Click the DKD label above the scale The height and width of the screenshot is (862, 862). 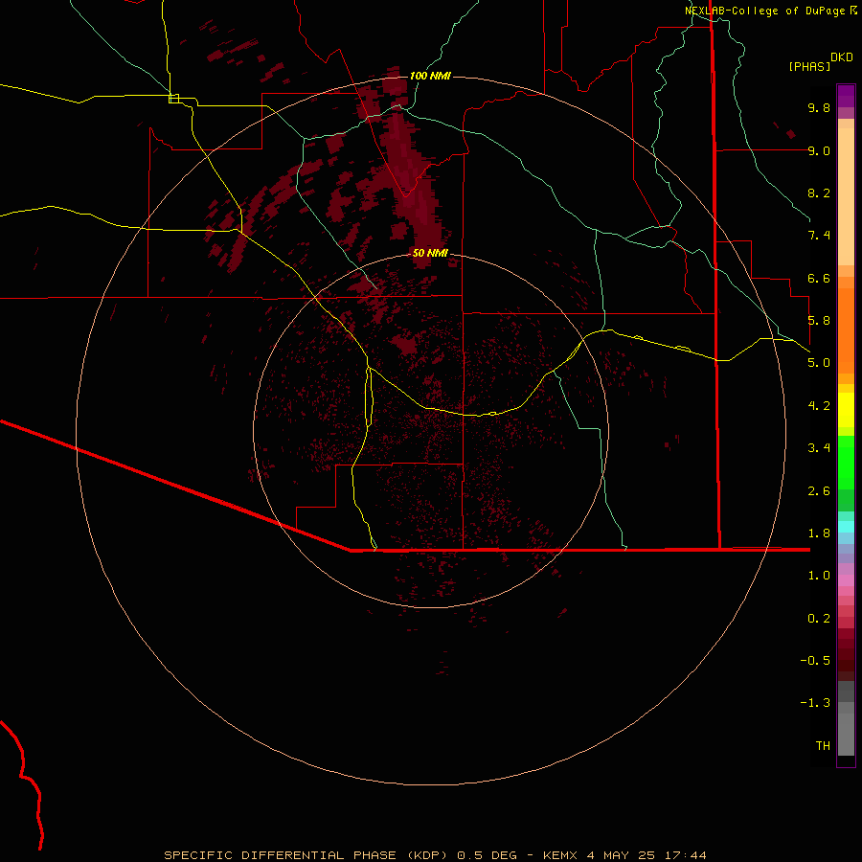click(x=842, y=57)
